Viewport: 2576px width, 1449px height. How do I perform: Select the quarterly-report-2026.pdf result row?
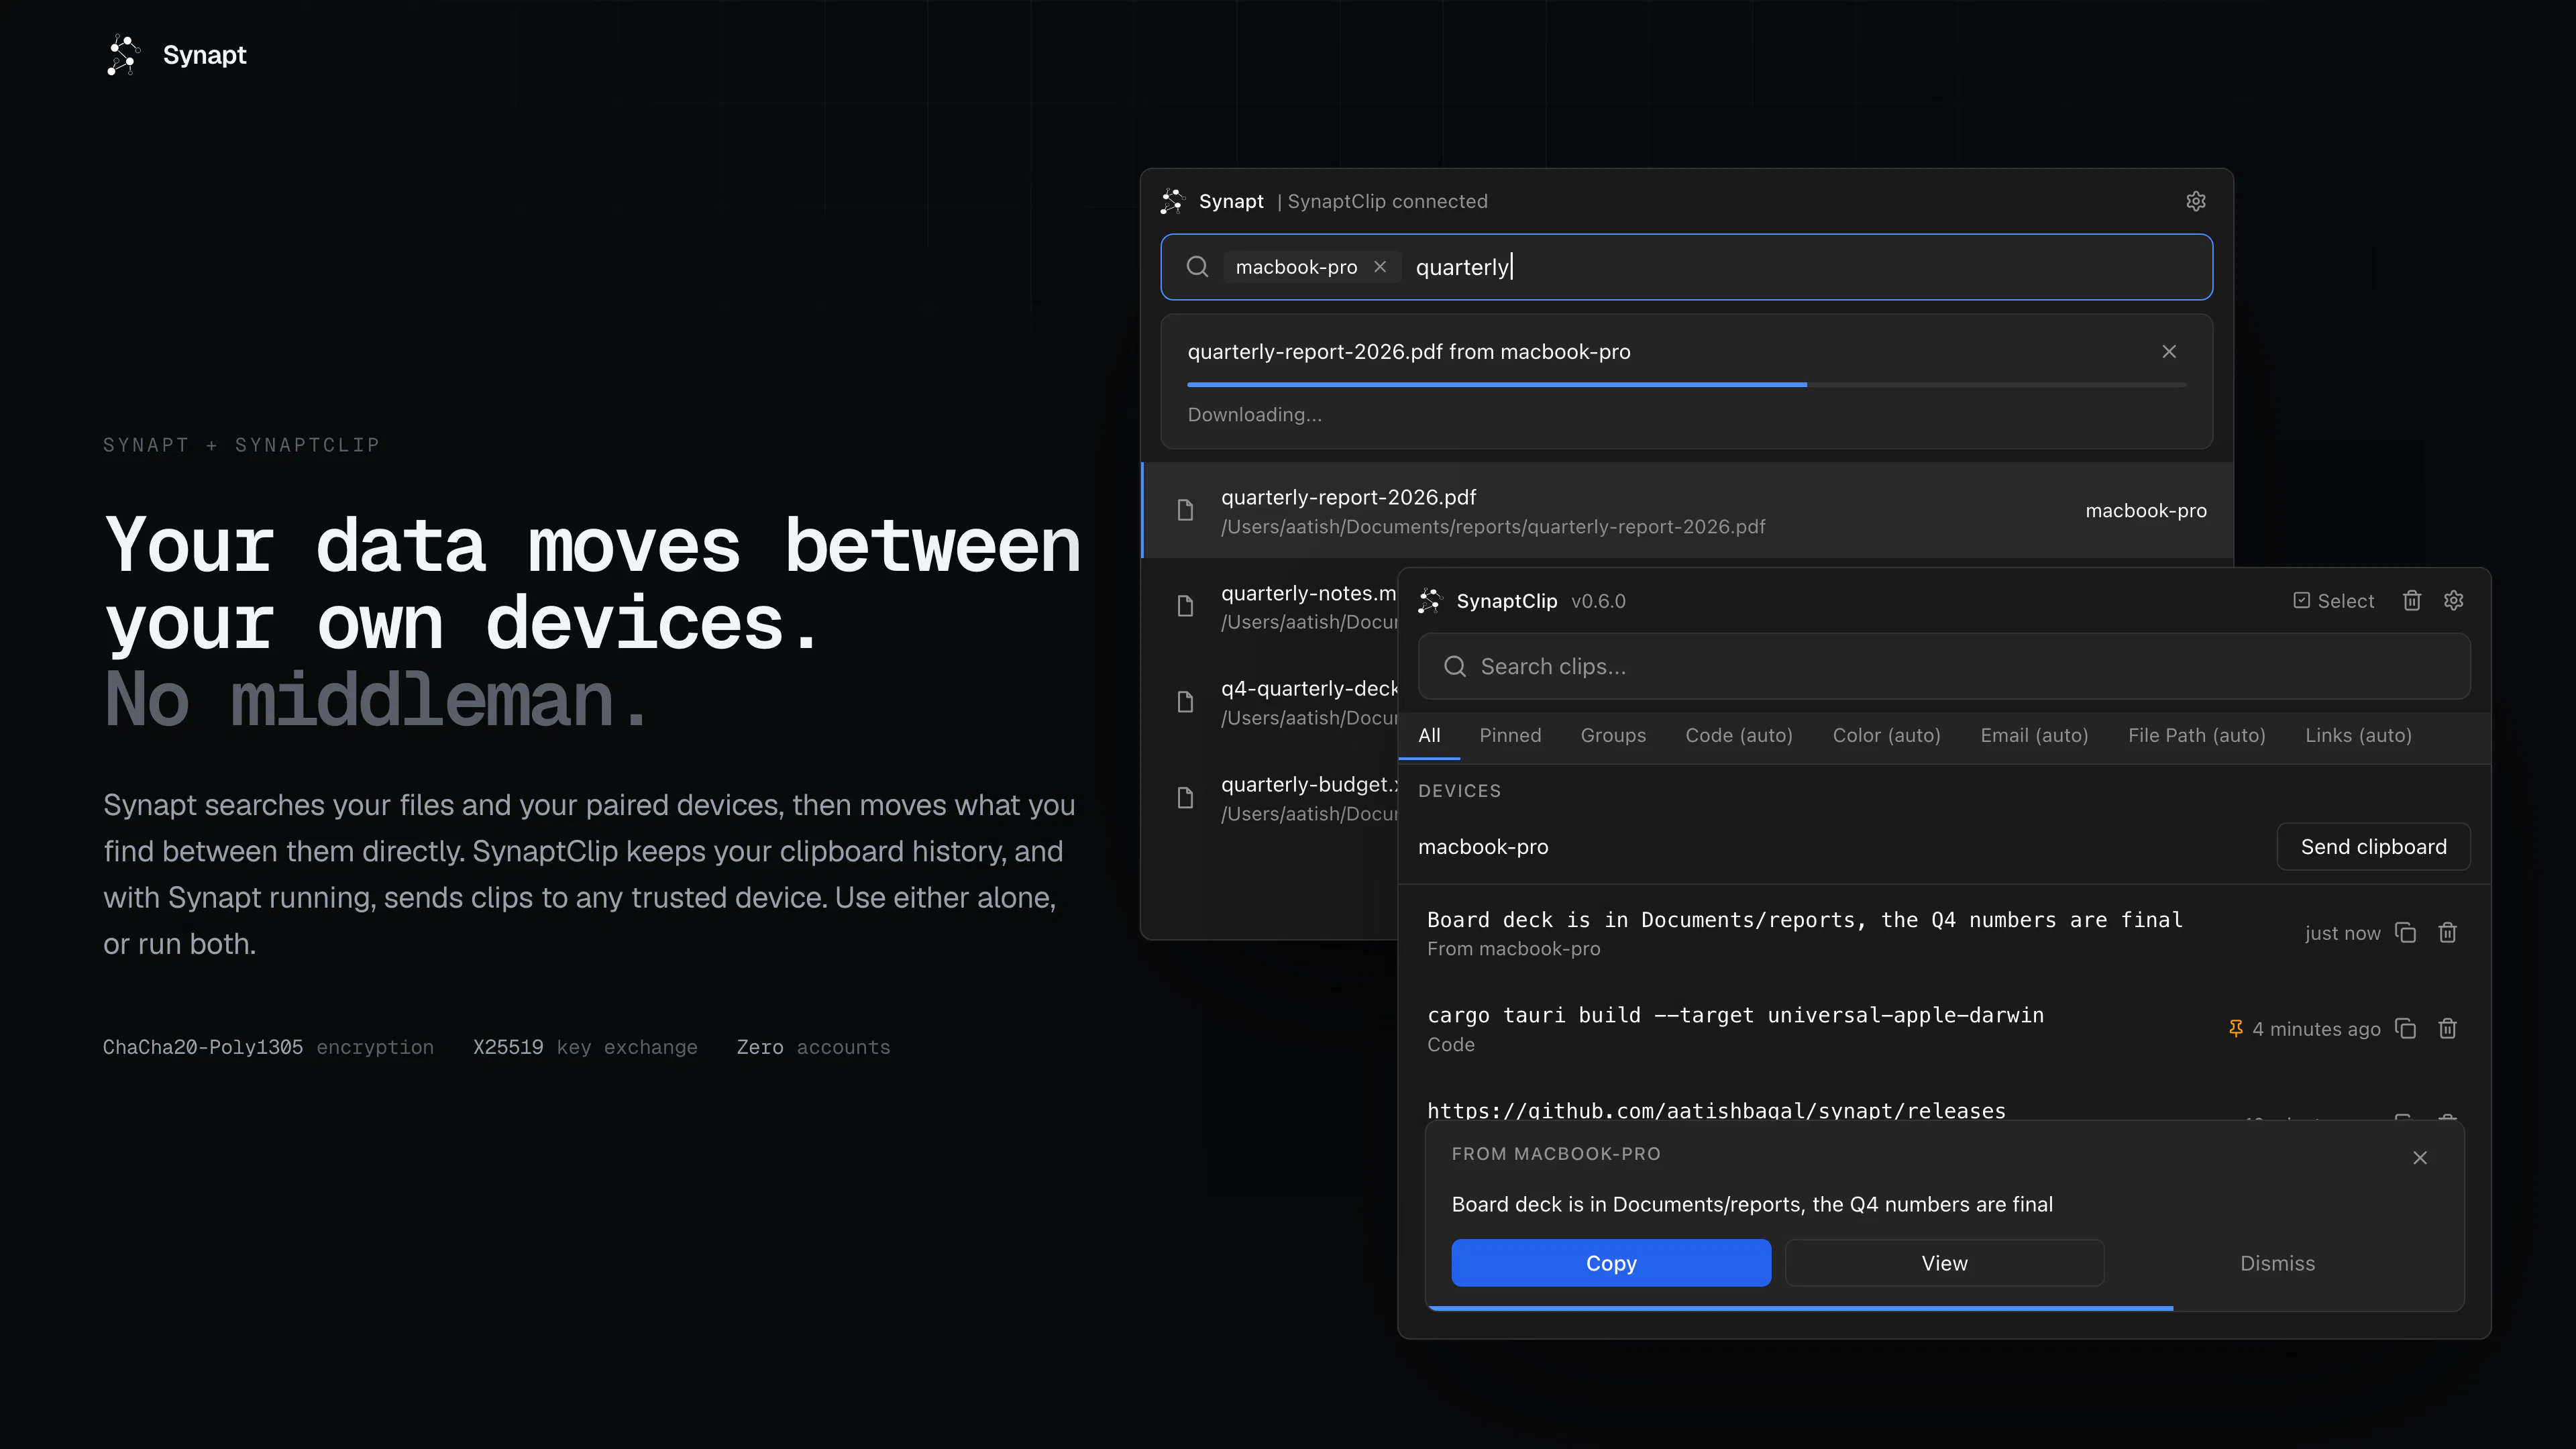(x=1686, y=510)
